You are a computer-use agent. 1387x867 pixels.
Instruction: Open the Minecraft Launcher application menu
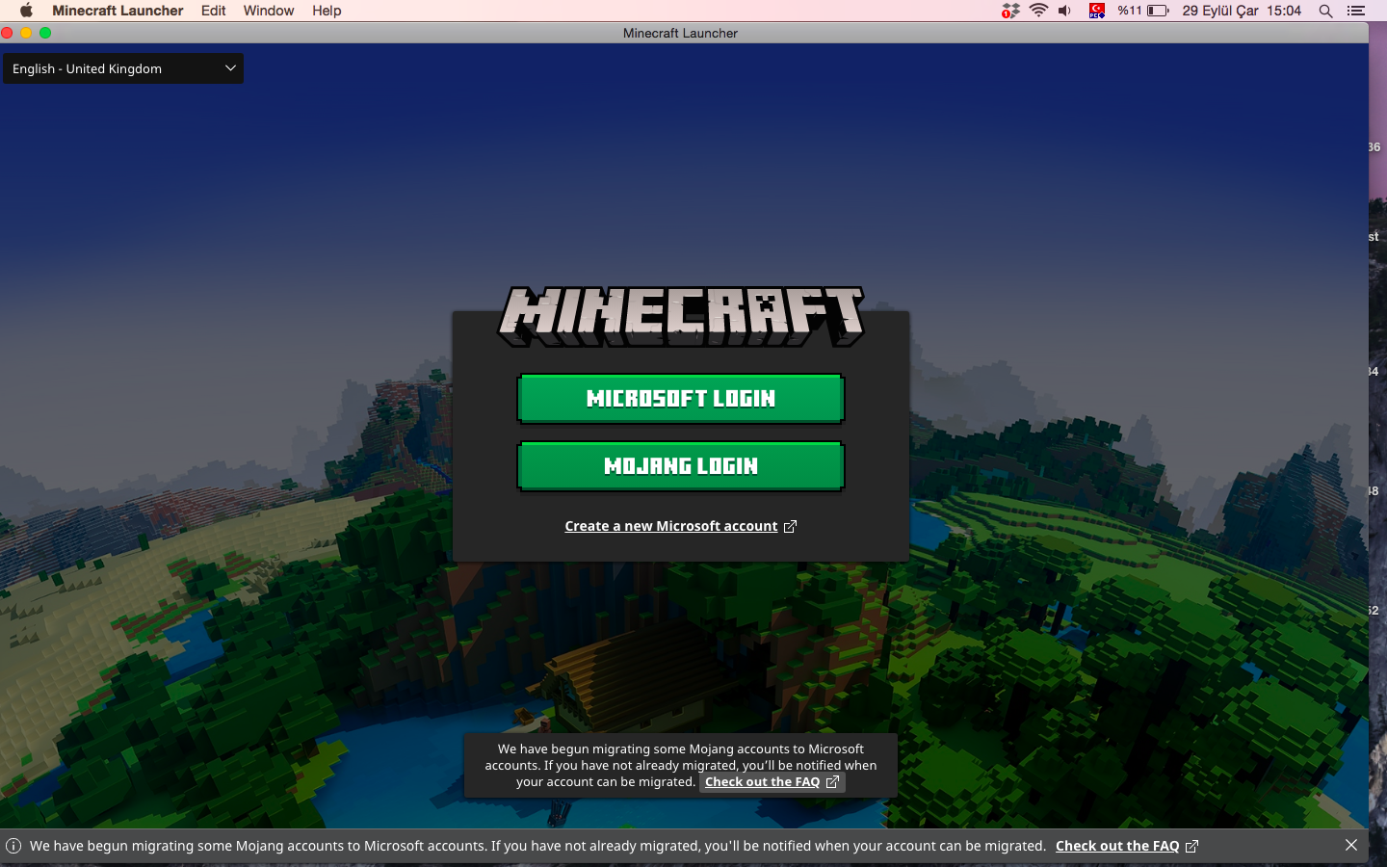tap(118, 11)
